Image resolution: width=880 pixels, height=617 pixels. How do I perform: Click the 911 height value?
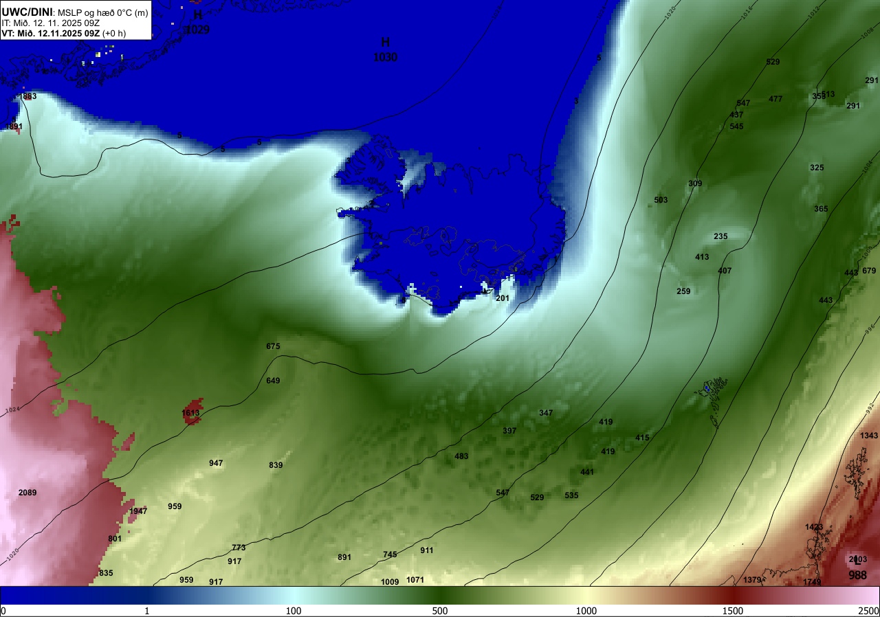[427, 550]
